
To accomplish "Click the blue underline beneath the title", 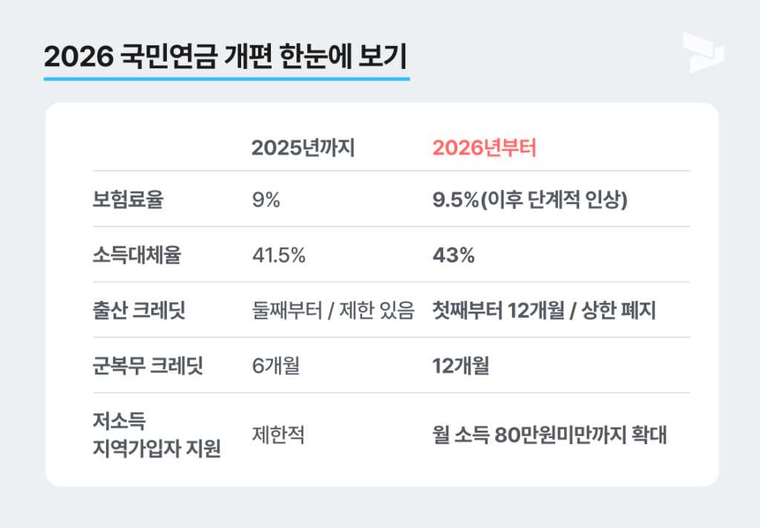I will coord(226,78).
